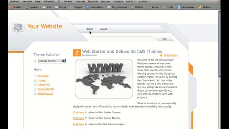229x129 pixels.
Task: Open the Resize toolbar menu
Action: [154, 7]
